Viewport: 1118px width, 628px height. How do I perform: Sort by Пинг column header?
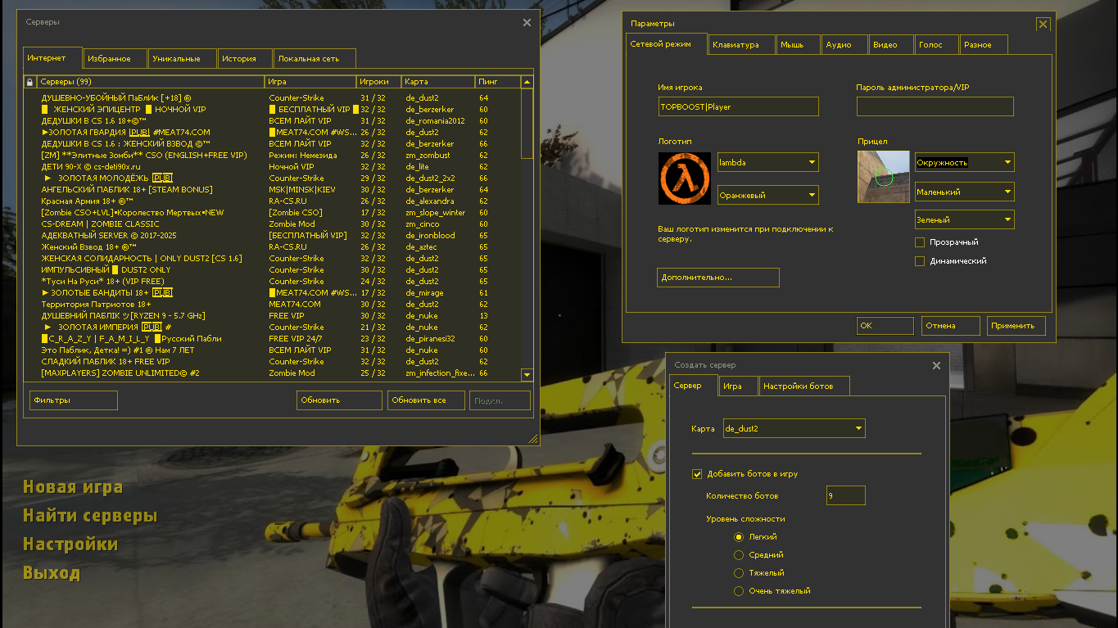(497, 82)
